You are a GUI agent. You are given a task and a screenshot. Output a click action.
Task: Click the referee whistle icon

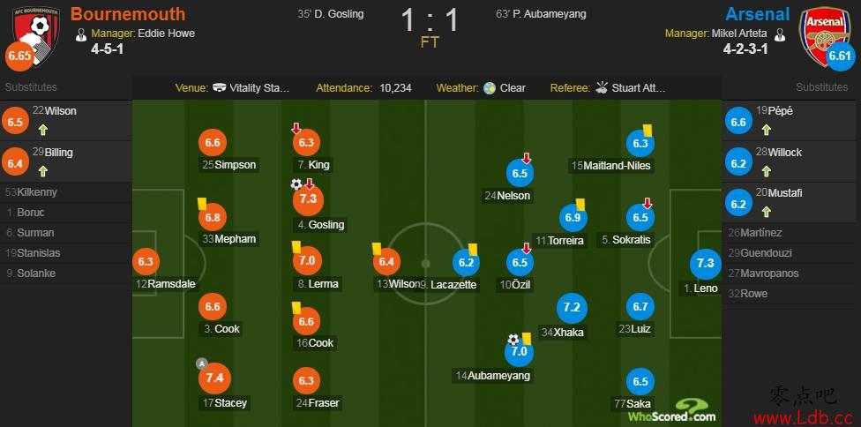(x=602, y=87)
